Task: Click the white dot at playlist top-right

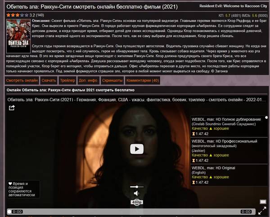Action: [266, 118]
